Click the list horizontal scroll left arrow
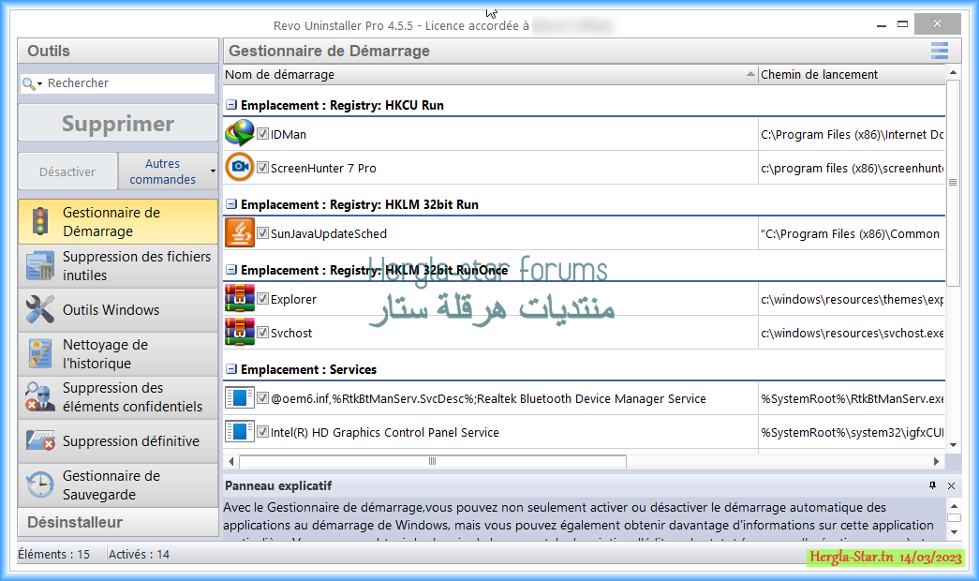Image resolution: width=979 pixels, height=581 pixels. click(231, 462)
